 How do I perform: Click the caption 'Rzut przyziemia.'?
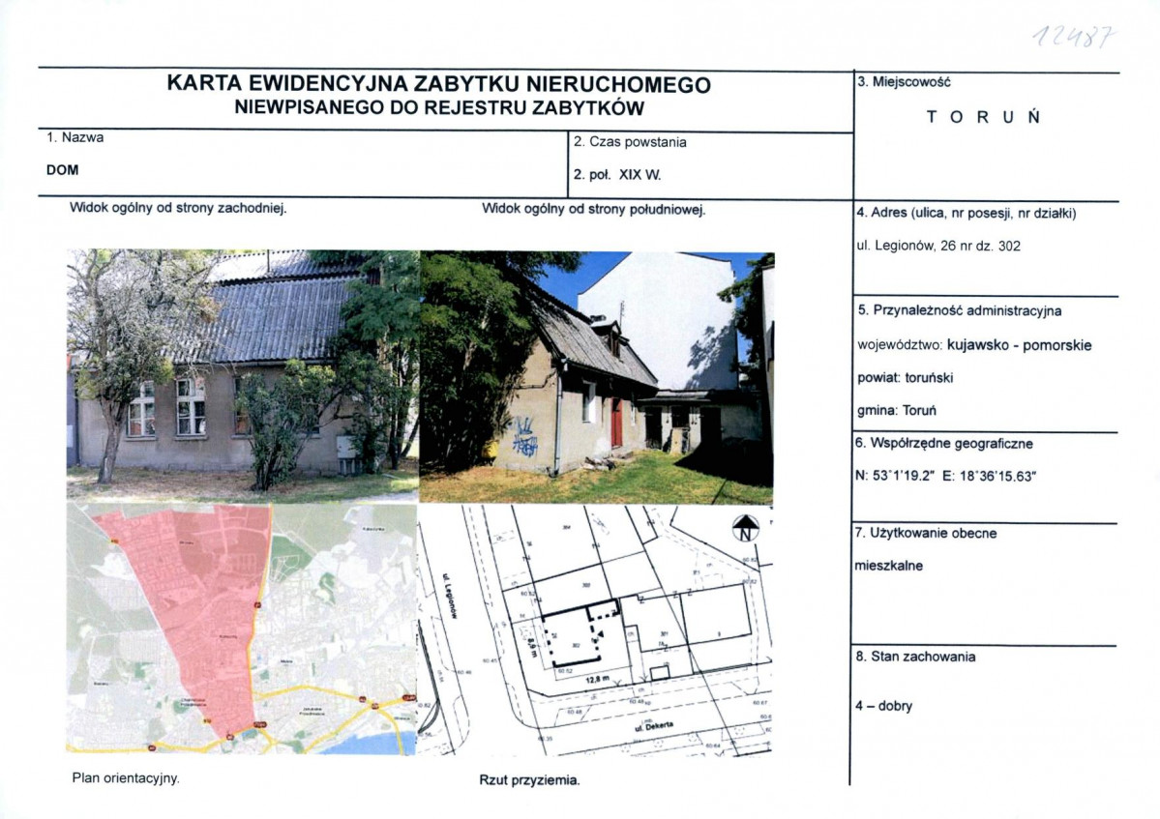[530, 779]
